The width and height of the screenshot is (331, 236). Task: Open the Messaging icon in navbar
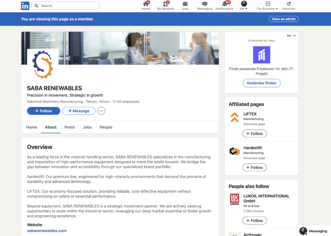tap(205, 4)
